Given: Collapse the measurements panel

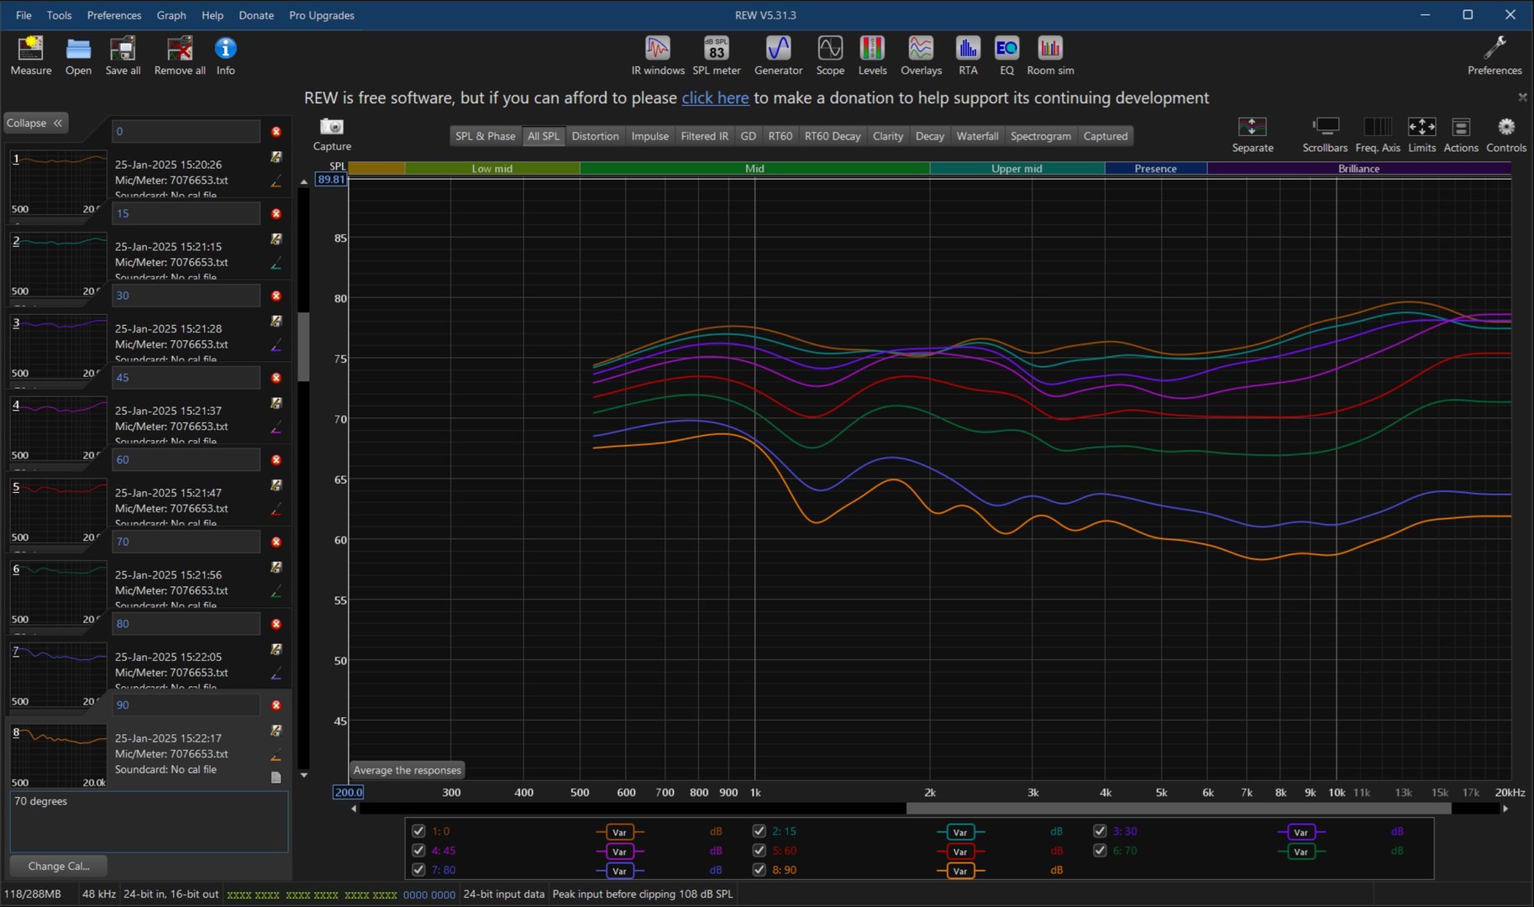Looking at the screenshot, I should [x=35, y=123].
